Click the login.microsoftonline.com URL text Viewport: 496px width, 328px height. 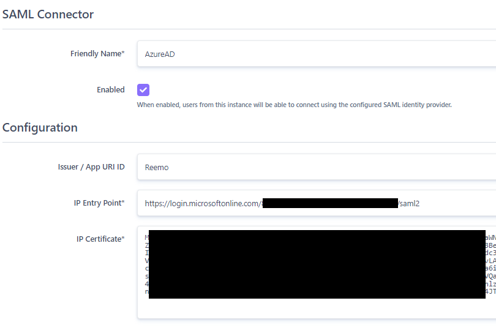[203, 203]
